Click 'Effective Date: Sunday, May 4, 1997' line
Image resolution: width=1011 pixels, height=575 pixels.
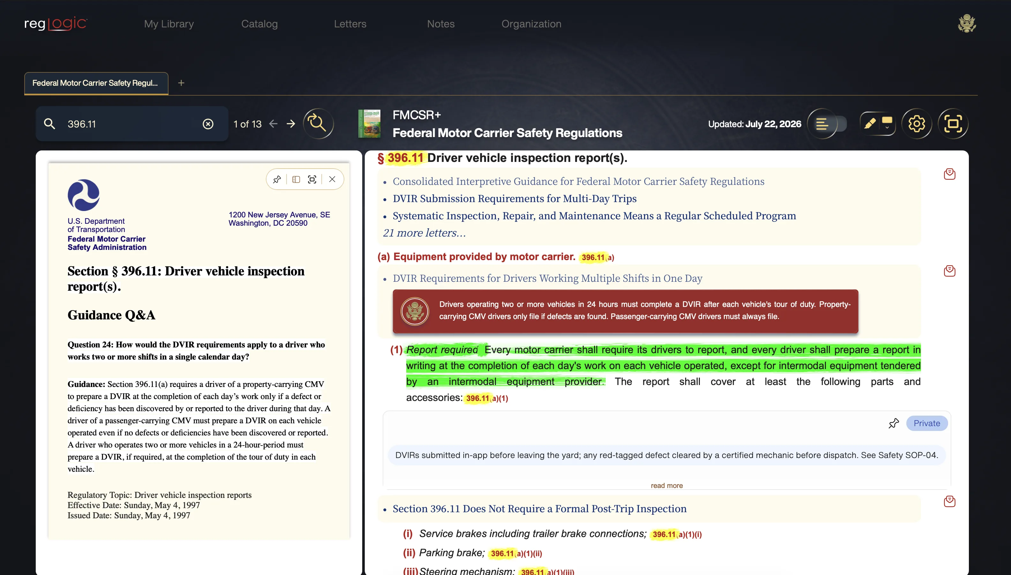click(x=134, y=505)
